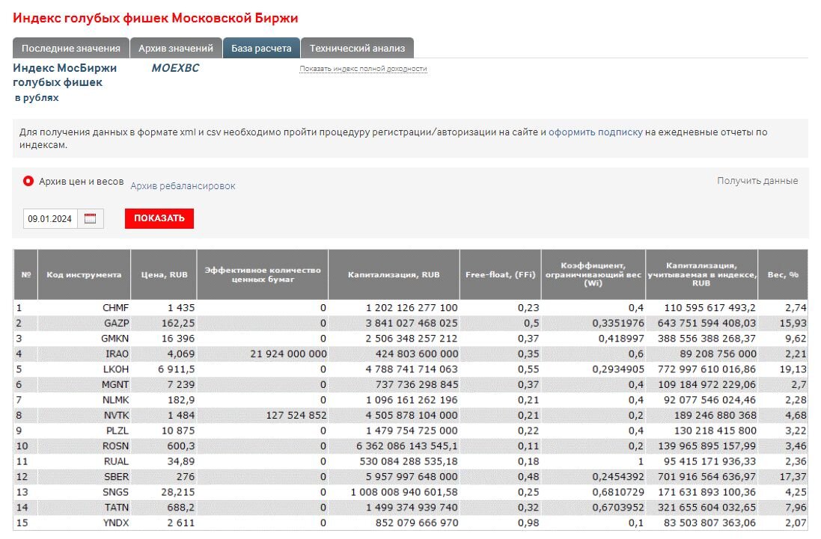
Task: Switch to the 'Последние значения' tab
Action: 71,47
